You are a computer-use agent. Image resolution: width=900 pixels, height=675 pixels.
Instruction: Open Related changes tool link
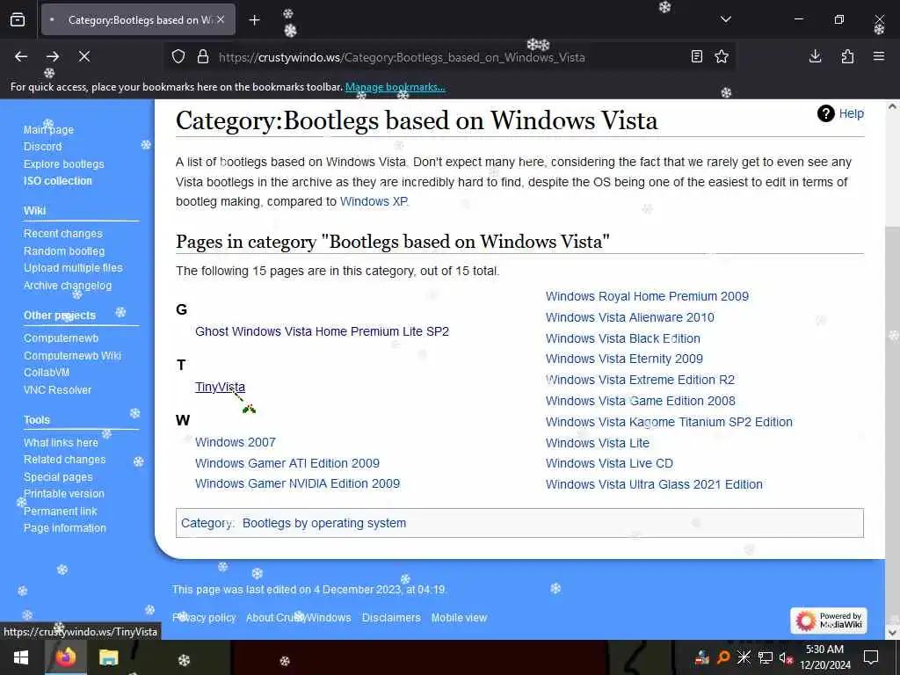[x=64, y=460]
